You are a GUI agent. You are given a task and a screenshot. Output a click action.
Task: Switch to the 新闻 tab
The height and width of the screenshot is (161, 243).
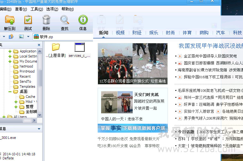(104, 33)
